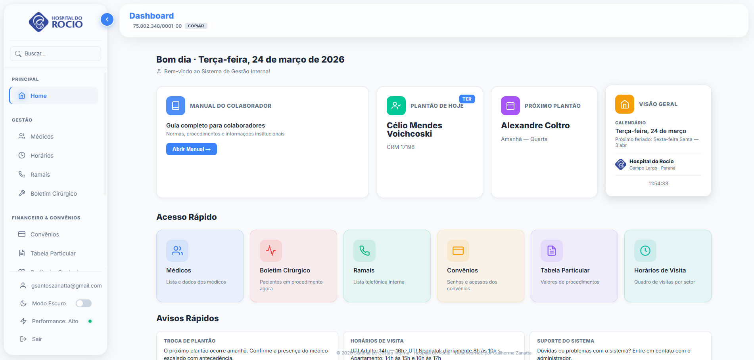754x360 pixels.
Task: Click the Buscar search field
Action: point(55,53)
